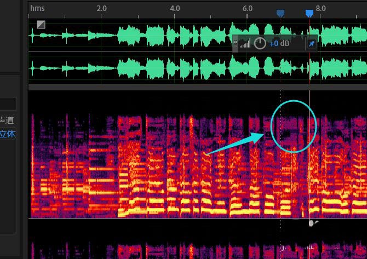Click inside the cyan circled spectrogram region
This screenshot has height=259, width=367.
point(294,126)
